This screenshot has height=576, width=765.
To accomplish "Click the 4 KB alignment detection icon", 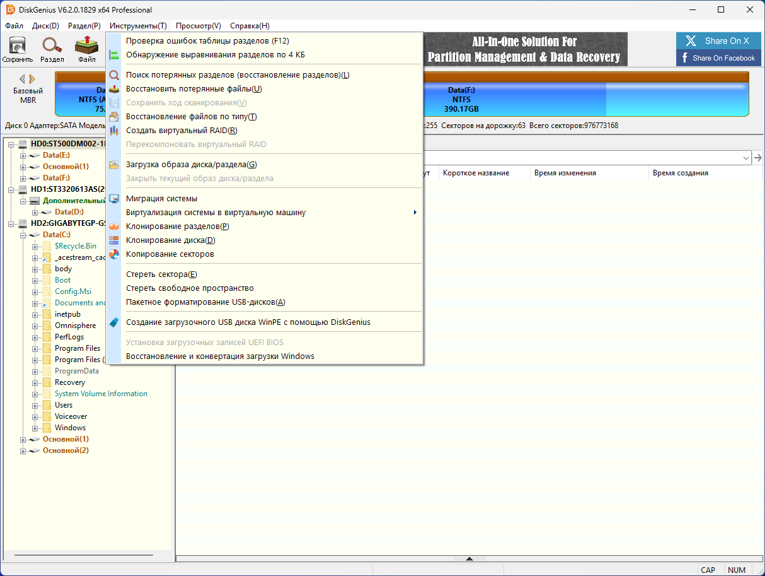I will [x=114, y=55].
